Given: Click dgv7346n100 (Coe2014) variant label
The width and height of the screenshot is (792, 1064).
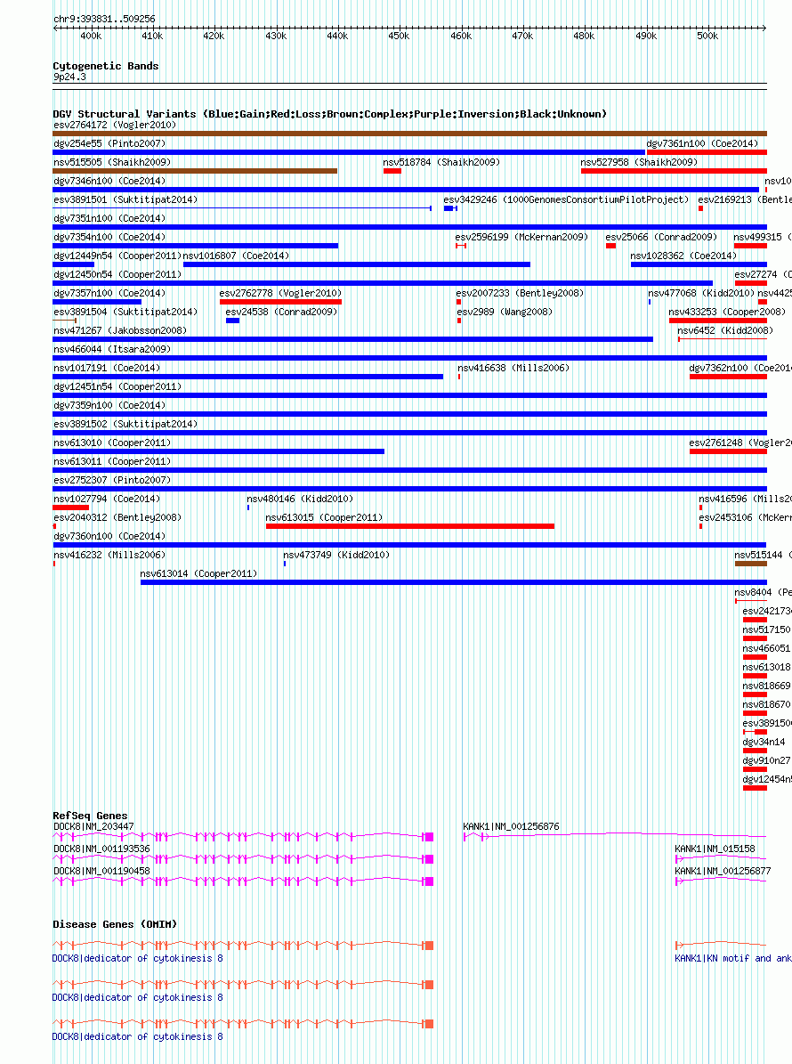Looking at the screenshot, I should tap(109, 181).
